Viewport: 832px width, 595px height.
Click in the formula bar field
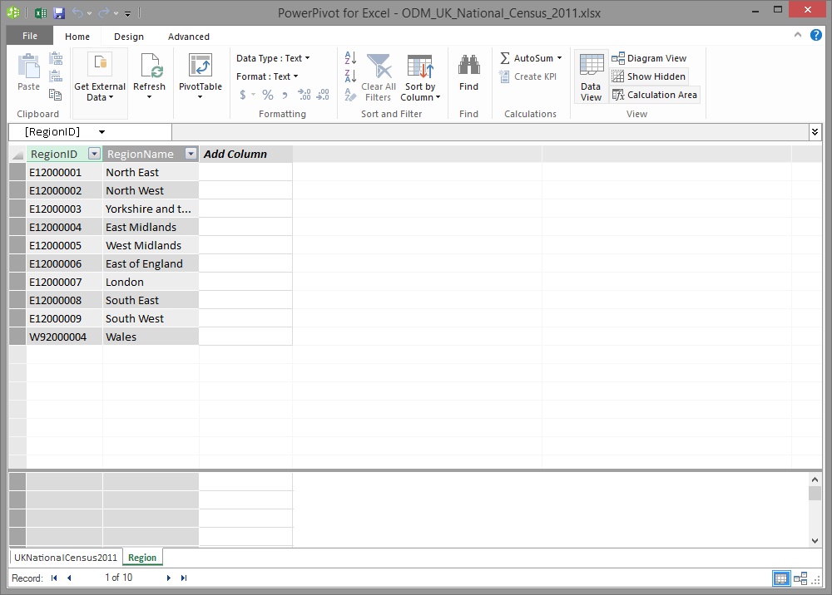[490, 132]
